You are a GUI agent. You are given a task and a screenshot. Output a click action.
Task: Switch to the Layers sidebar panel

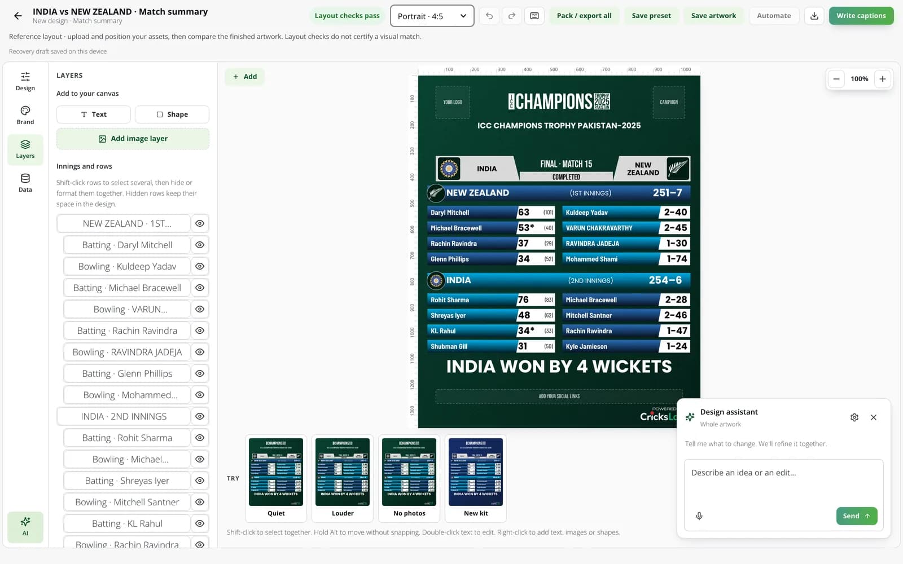[25, 149]
